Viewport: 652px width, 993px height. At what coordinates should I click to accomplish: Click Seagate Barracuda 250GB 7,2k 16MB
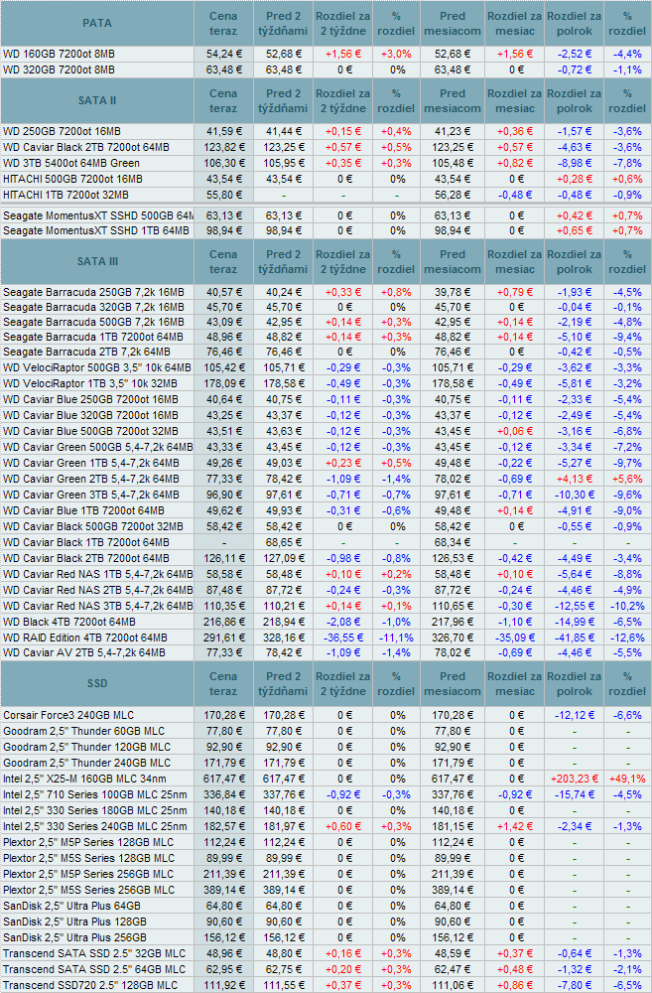tap(93, 293)
